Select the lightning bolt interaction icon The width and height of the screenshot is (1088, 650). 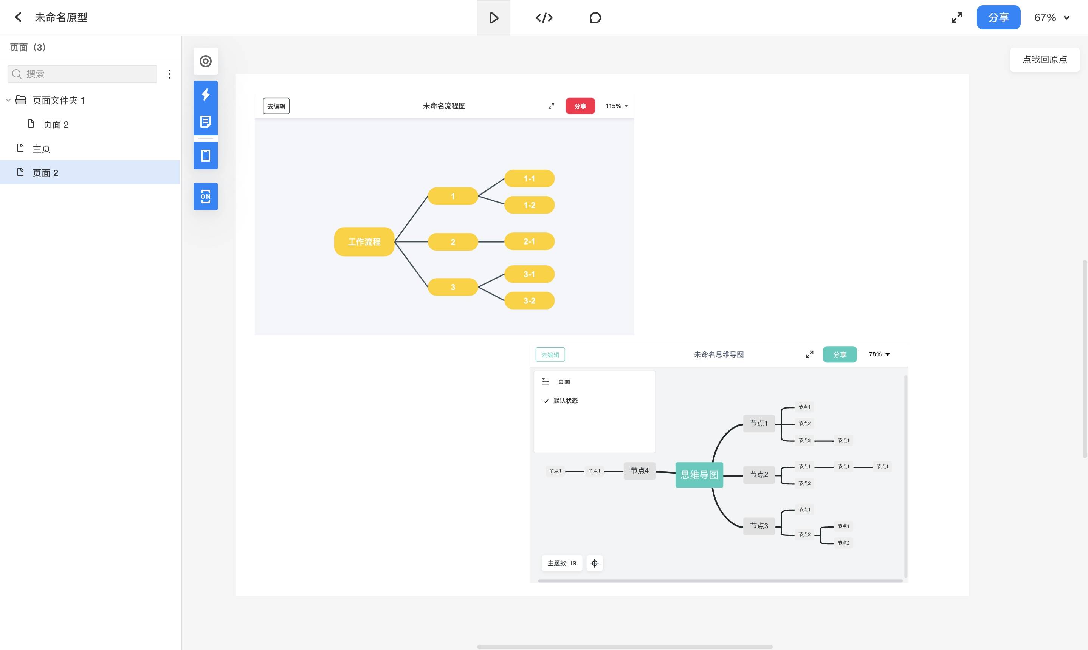tap(206, 94)
